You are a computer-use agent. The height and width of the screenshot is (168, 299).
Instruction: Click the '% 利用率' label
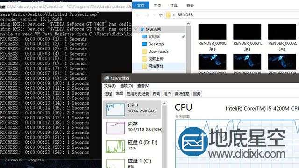pos(182,116)
